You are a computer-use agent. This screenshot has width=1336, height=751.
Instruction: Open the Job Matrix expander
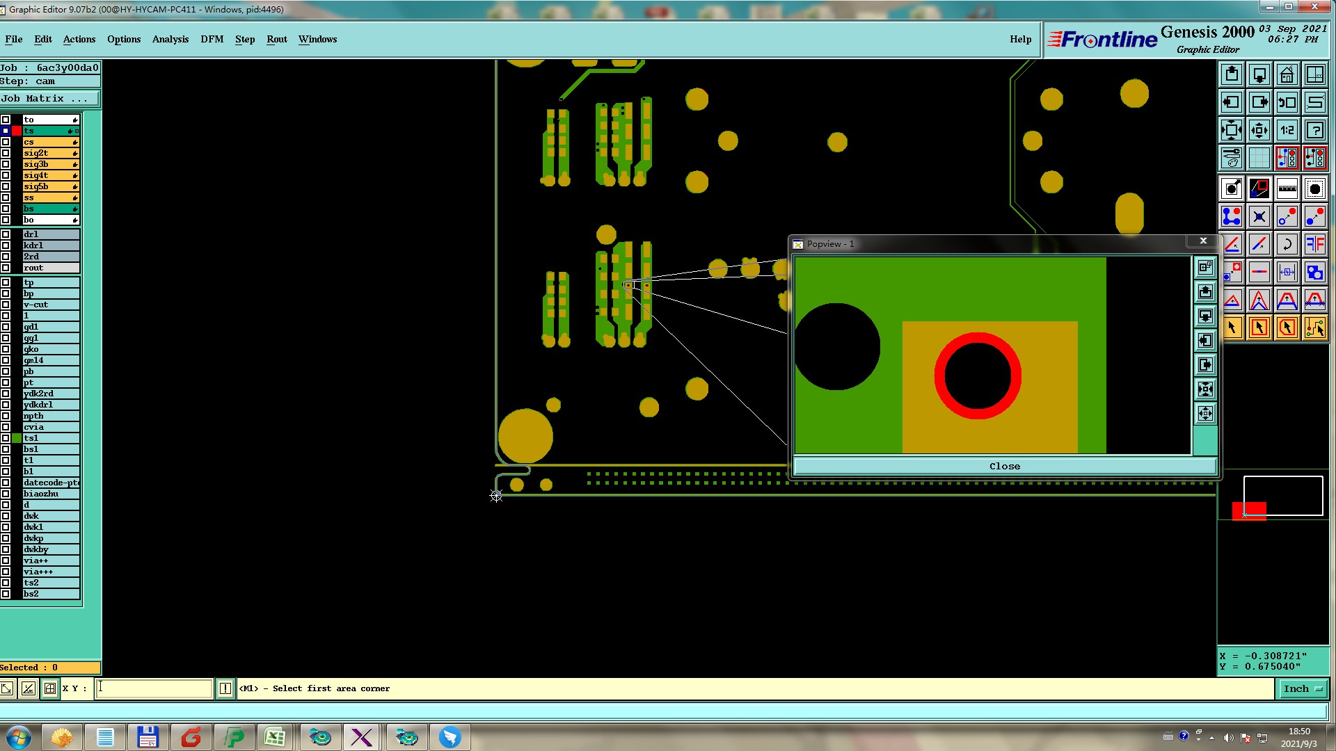tap(50, 99)
